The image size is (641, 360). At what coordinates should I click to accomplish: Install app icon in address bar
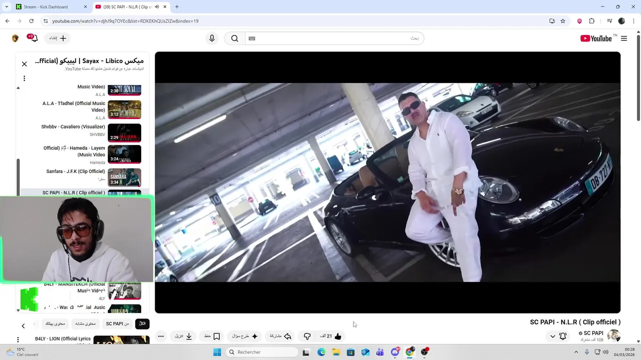click(552, 21)
